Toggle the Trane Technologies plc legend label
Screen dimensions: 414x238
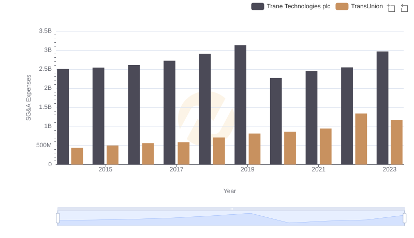[299, 6]
